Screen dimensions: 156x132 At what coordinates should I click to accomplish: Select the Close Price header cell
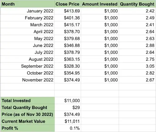pos(68,4)
